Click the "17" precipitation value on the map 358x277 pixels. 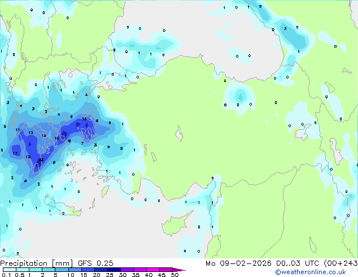[15, 153]
